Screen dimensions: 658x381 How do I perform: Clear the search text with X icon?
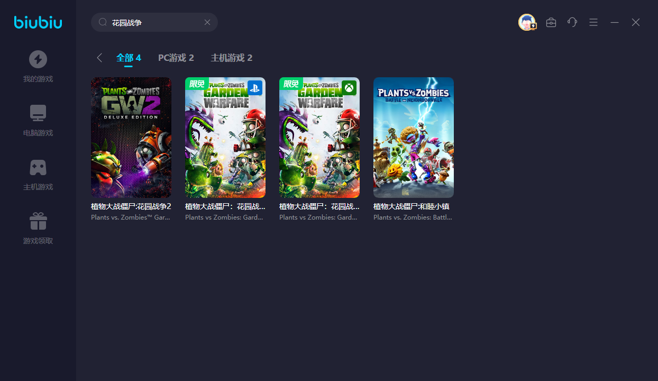[x=207, y=22]
